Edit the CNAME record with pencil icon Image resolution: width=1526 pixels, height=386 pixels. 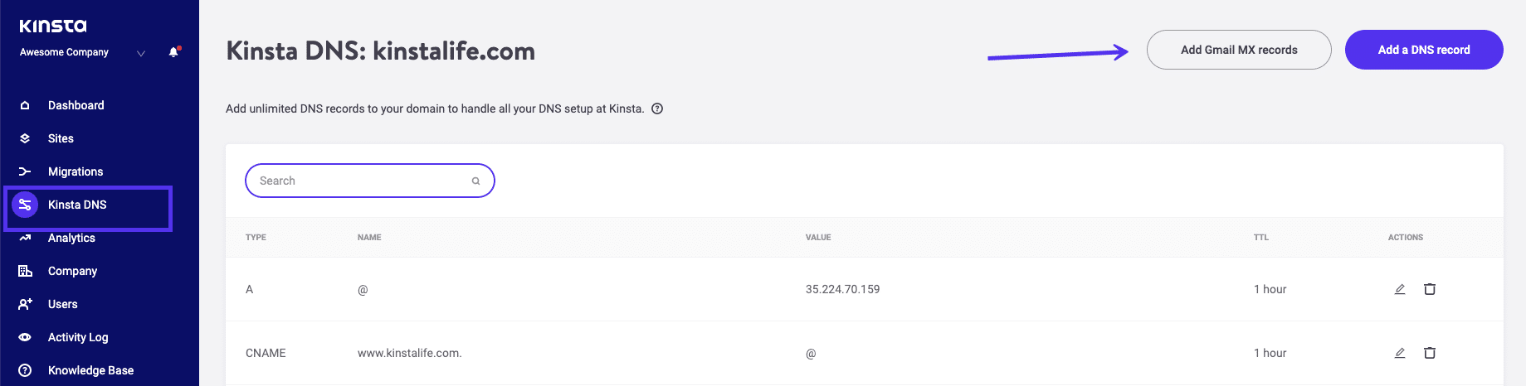click(x=1400, y=353)
